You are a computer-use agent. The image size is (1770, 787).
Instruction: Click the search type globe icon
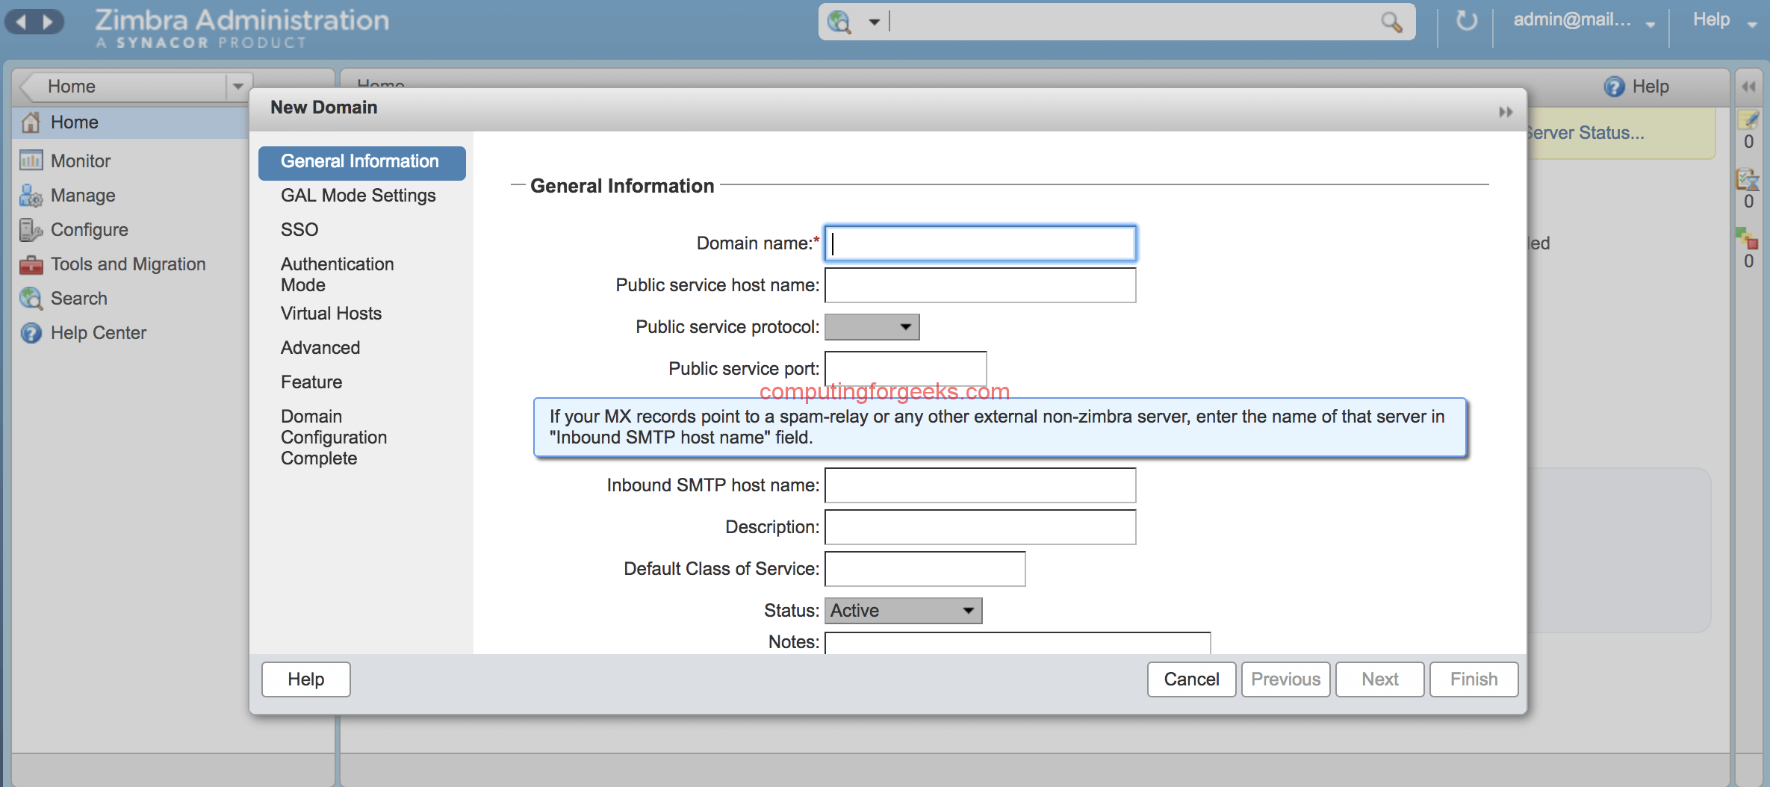coord(839,22)
